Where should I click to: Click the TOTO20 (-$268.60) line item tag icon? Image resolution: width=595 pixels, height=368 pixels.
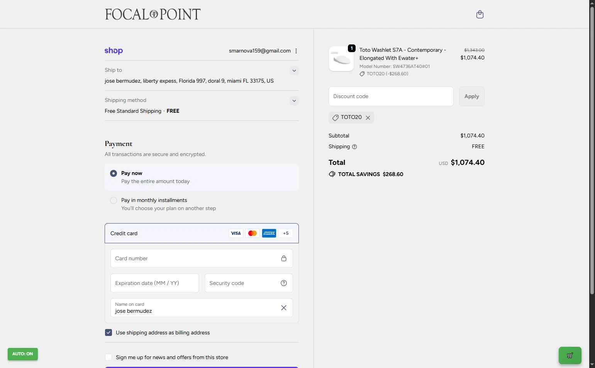coord(362,74)
